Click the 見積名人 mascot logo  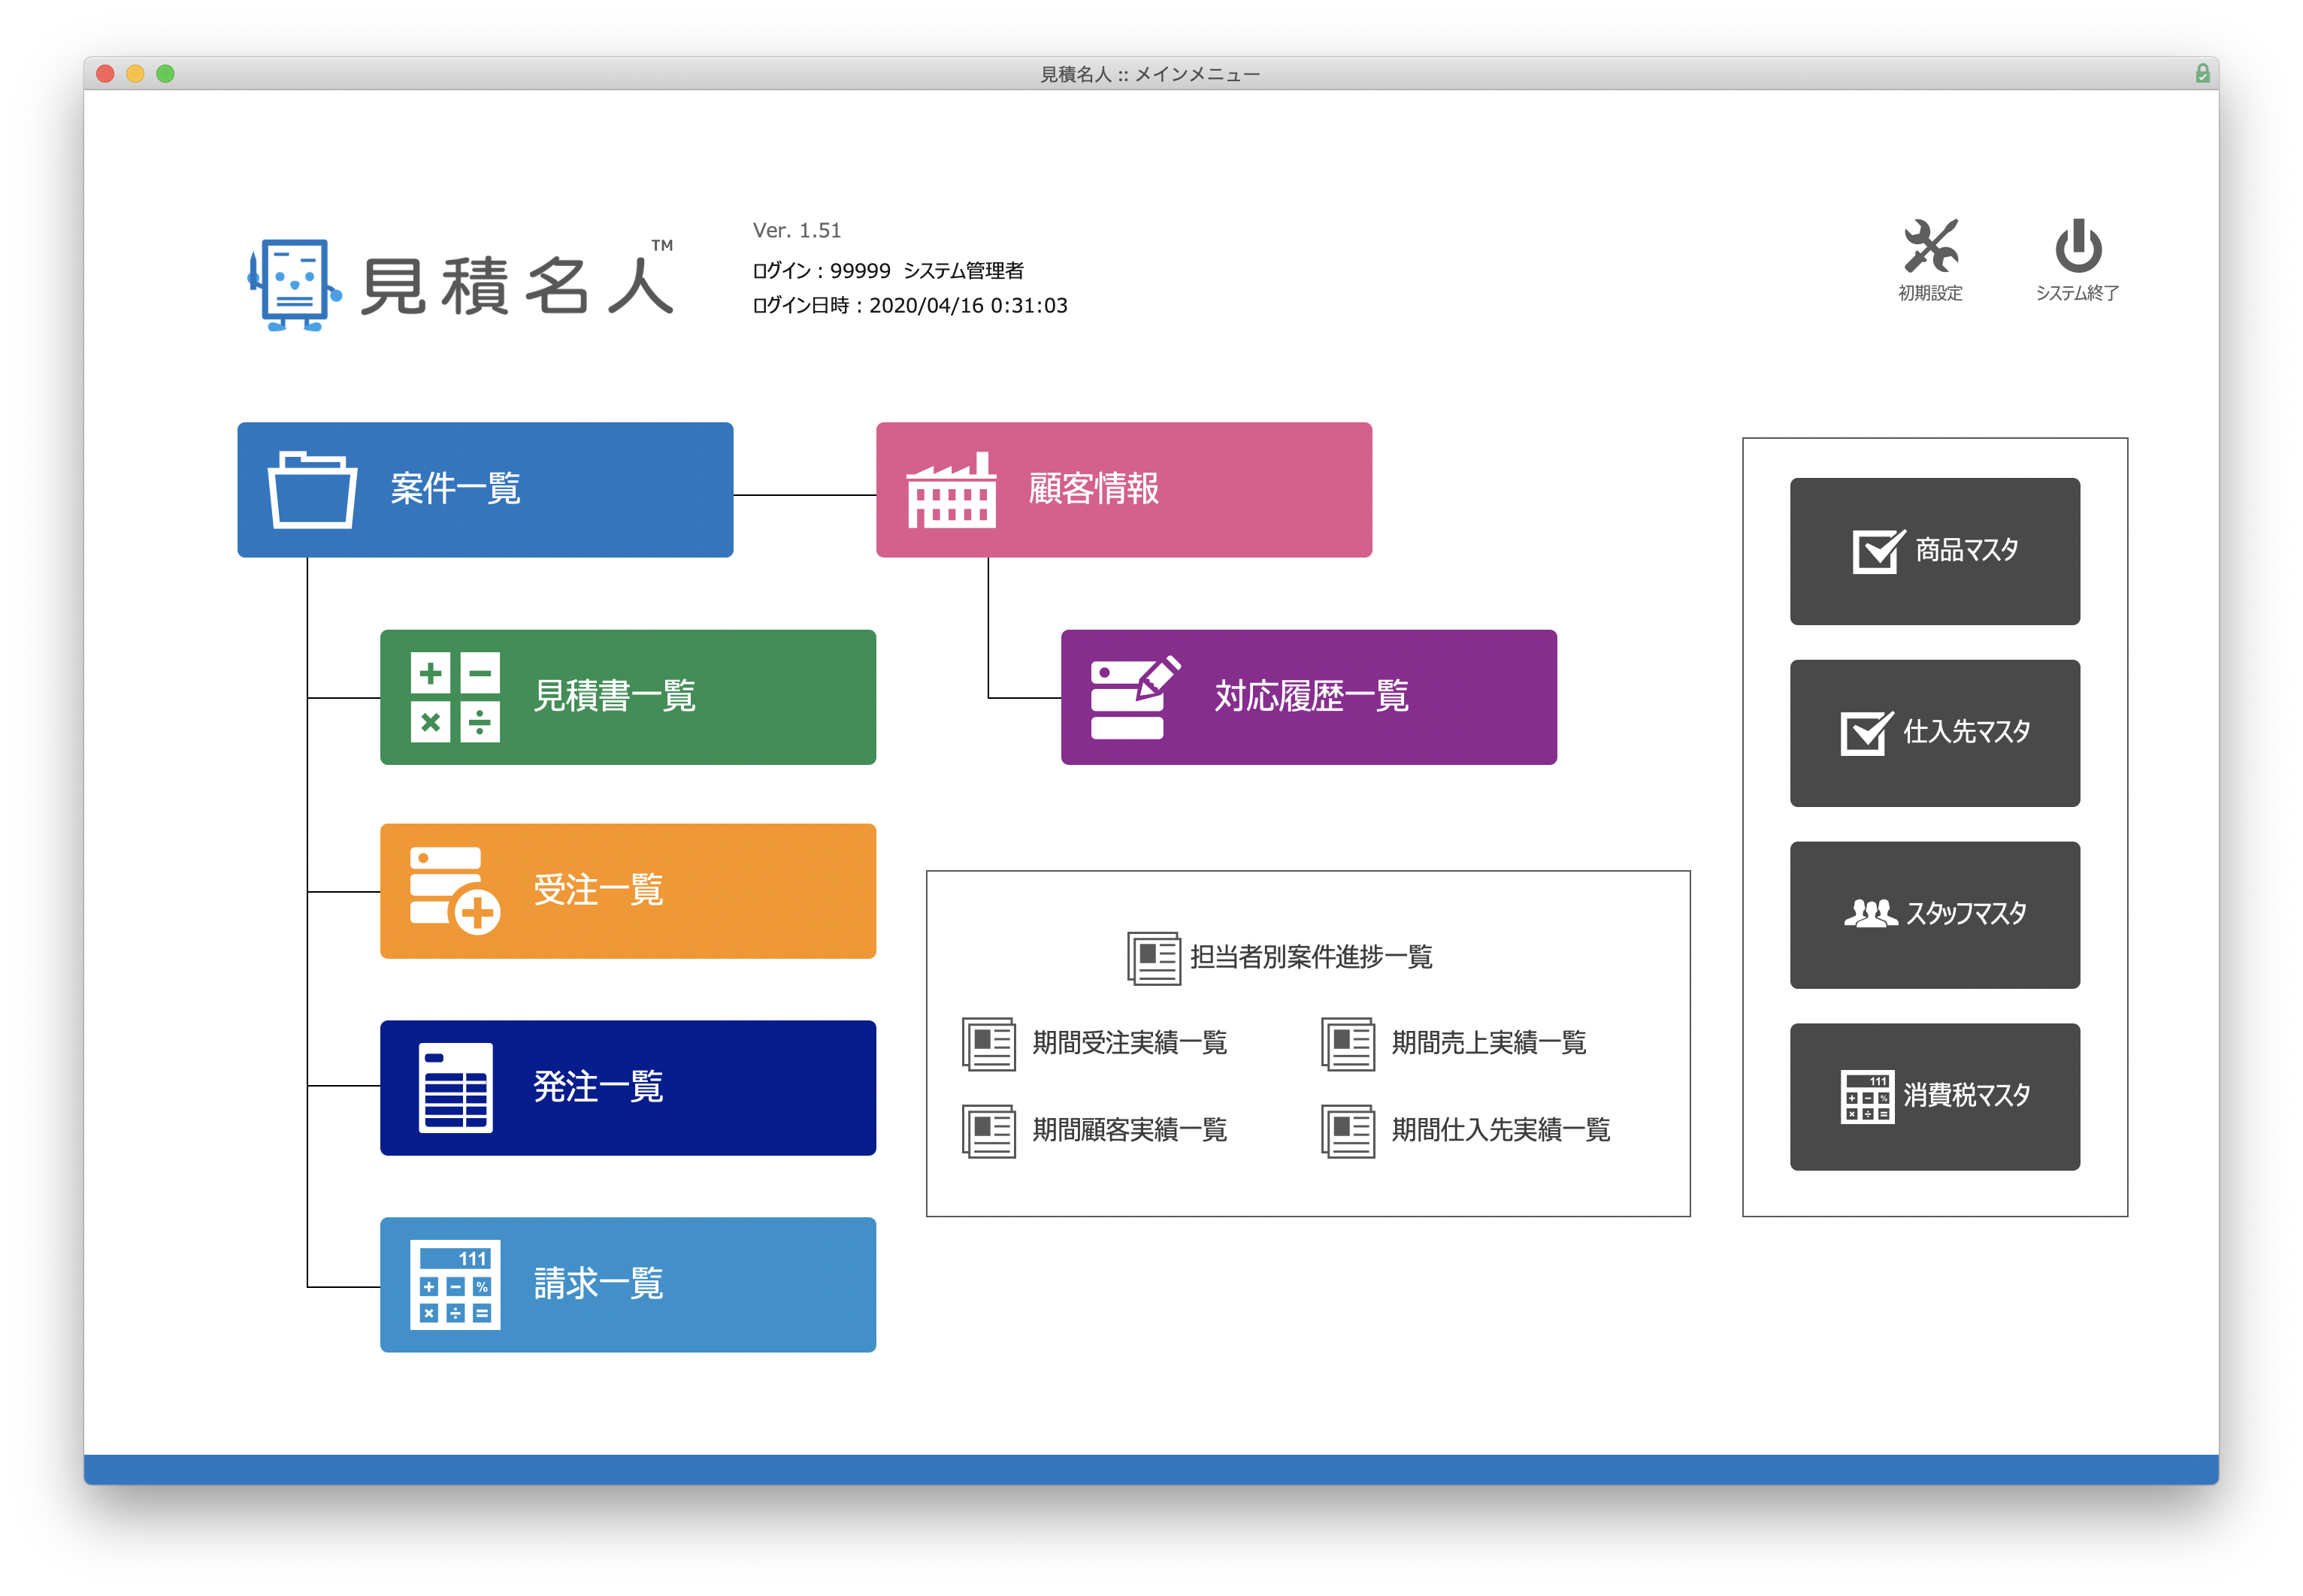pyautogui.click(x=294, y=285)
